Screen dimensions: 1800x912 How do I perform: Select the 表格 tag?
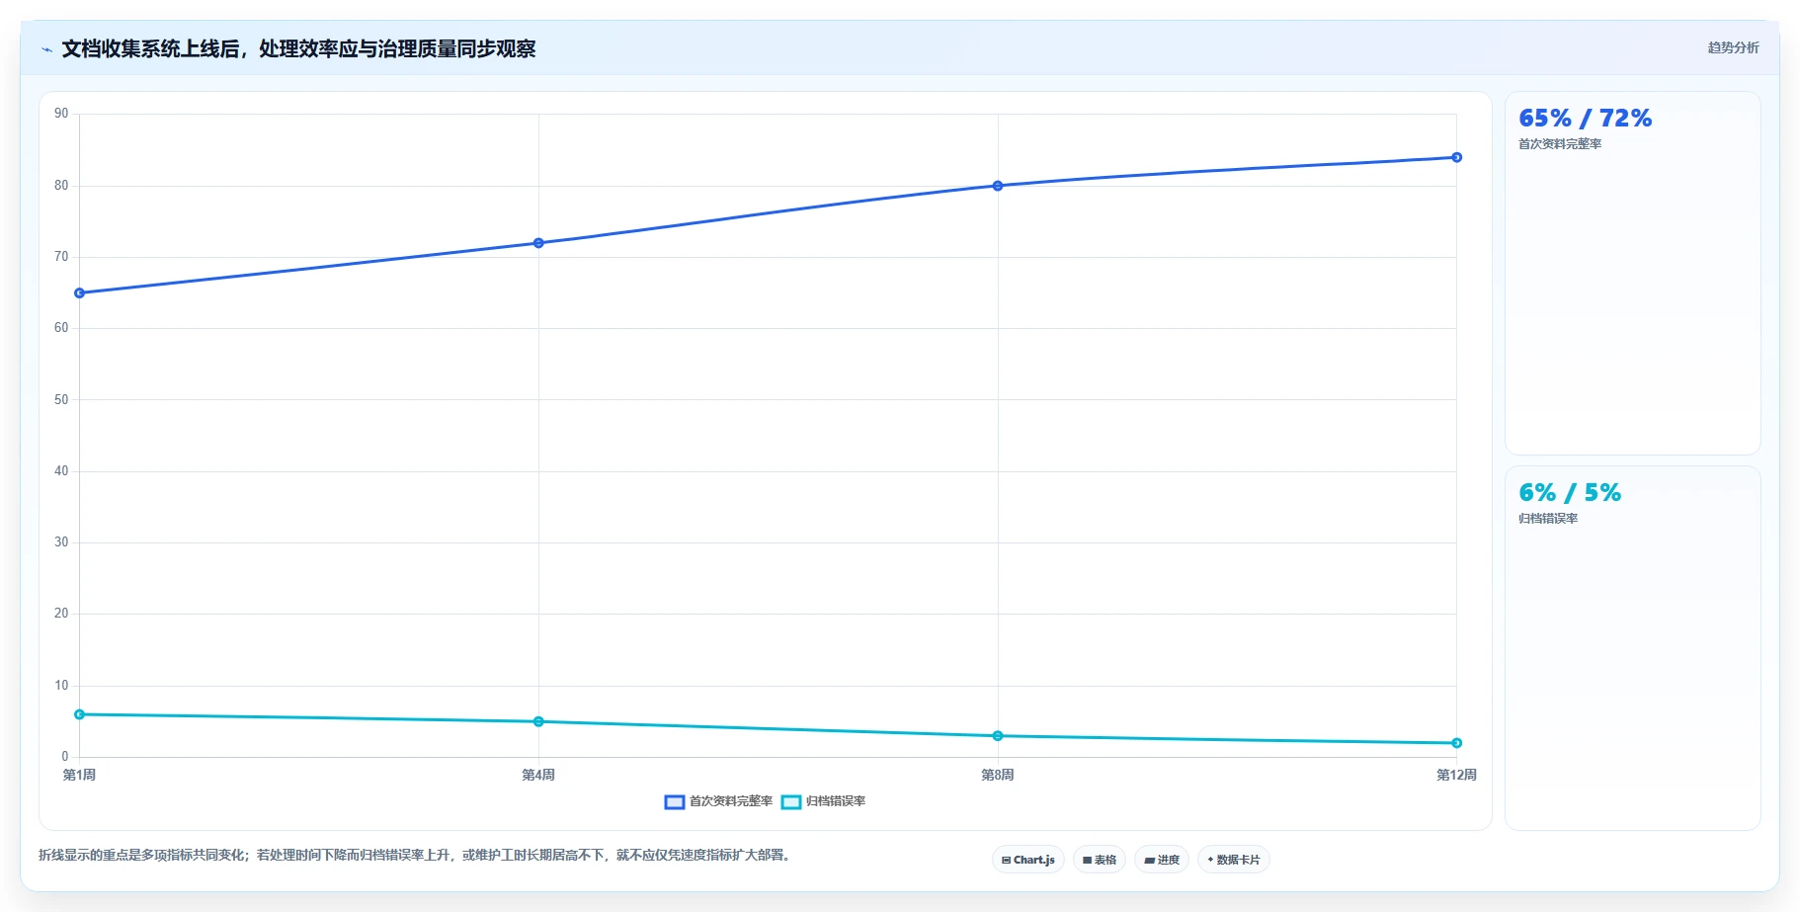[x=1100, y=860]
